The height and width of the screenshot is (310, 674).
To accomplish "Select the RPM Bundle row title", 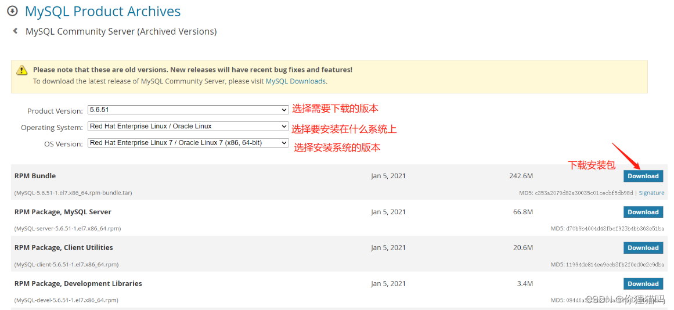I will [35, 176].
